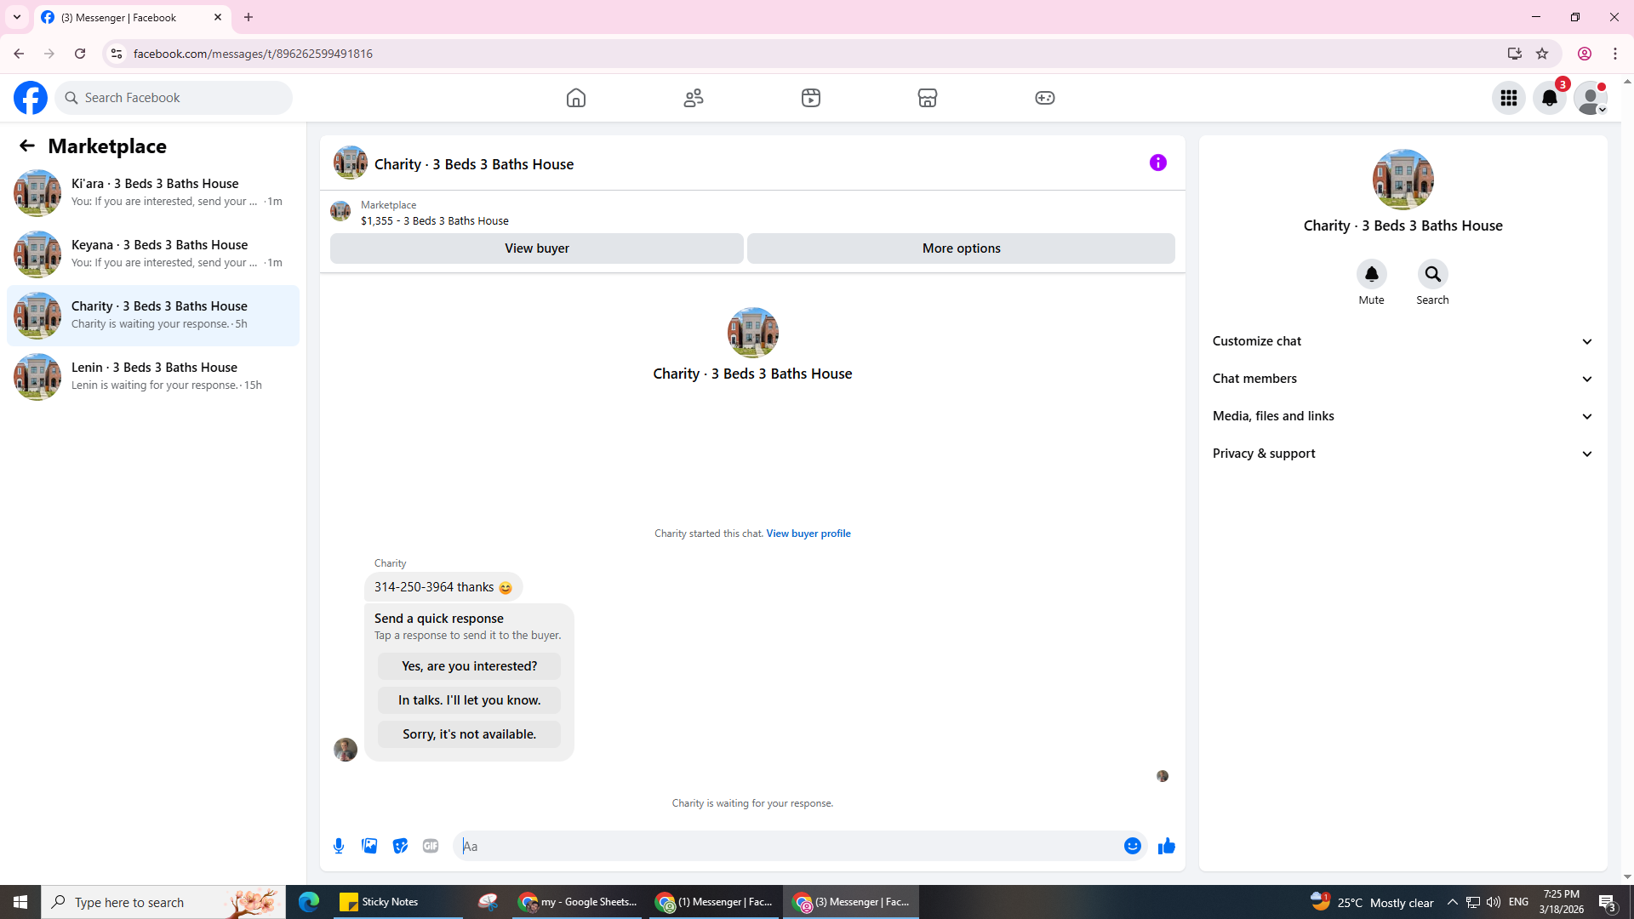Open emoji picker in message box
1634x919 pixels.
click(1132, 846)
